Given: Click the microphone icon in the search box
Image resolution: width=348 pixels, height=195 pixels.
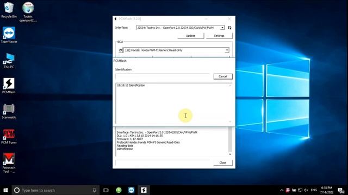Looking at the screenshot, I should 94,190.
